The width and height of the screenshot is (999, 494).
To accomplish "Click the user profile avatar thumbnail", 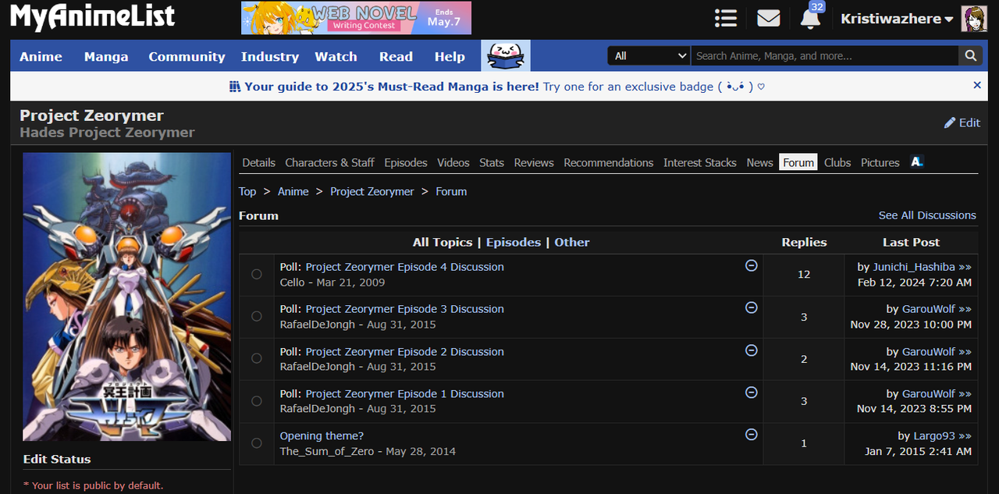I will [x=974, y=19].
